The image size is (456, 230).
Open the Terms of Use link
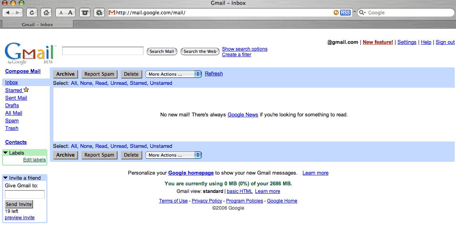coord(173,201)
